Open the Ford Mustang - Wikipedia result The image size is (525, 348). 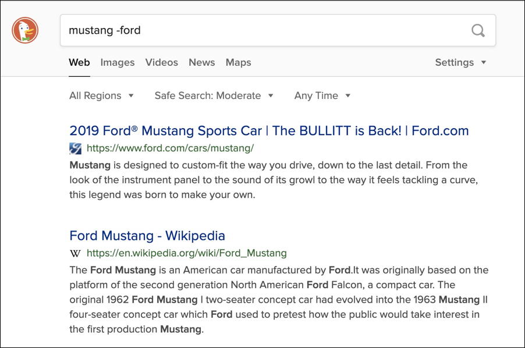(x=147, y=236)
